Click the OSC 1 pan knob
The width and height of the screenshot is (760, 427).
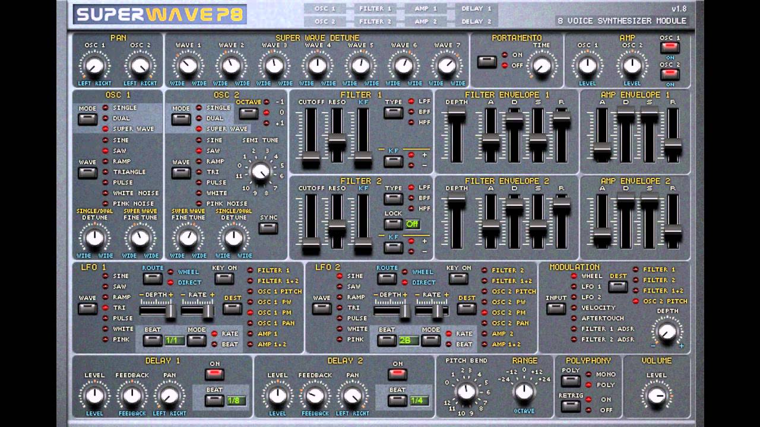click(x=95, y=65)
